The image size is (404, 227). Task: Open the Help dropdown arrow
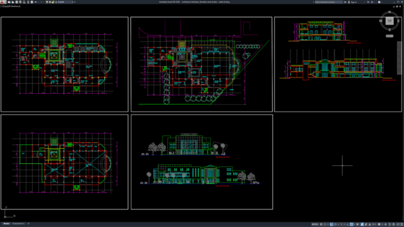coord(382,2)
